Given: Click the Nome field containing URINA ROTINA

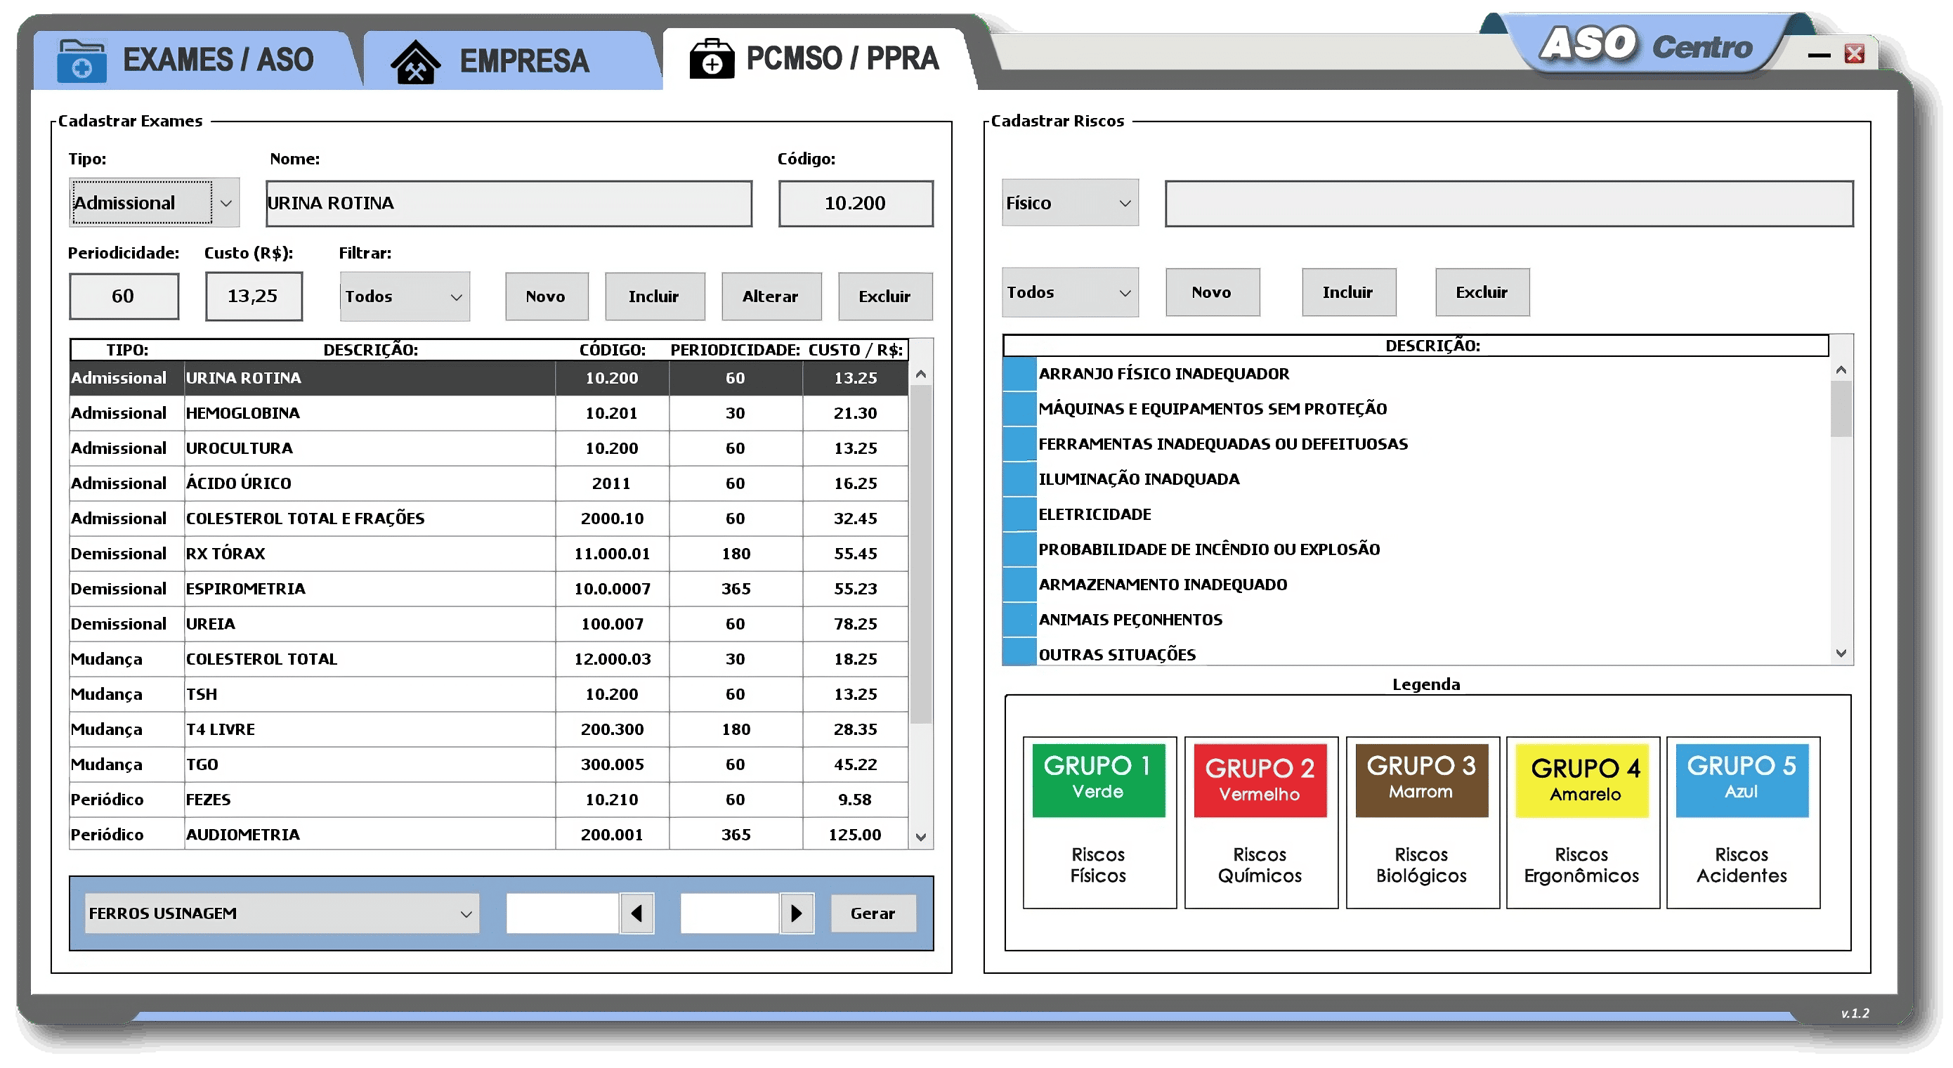Looking at the screenshot, I should [x=509, y=203].
